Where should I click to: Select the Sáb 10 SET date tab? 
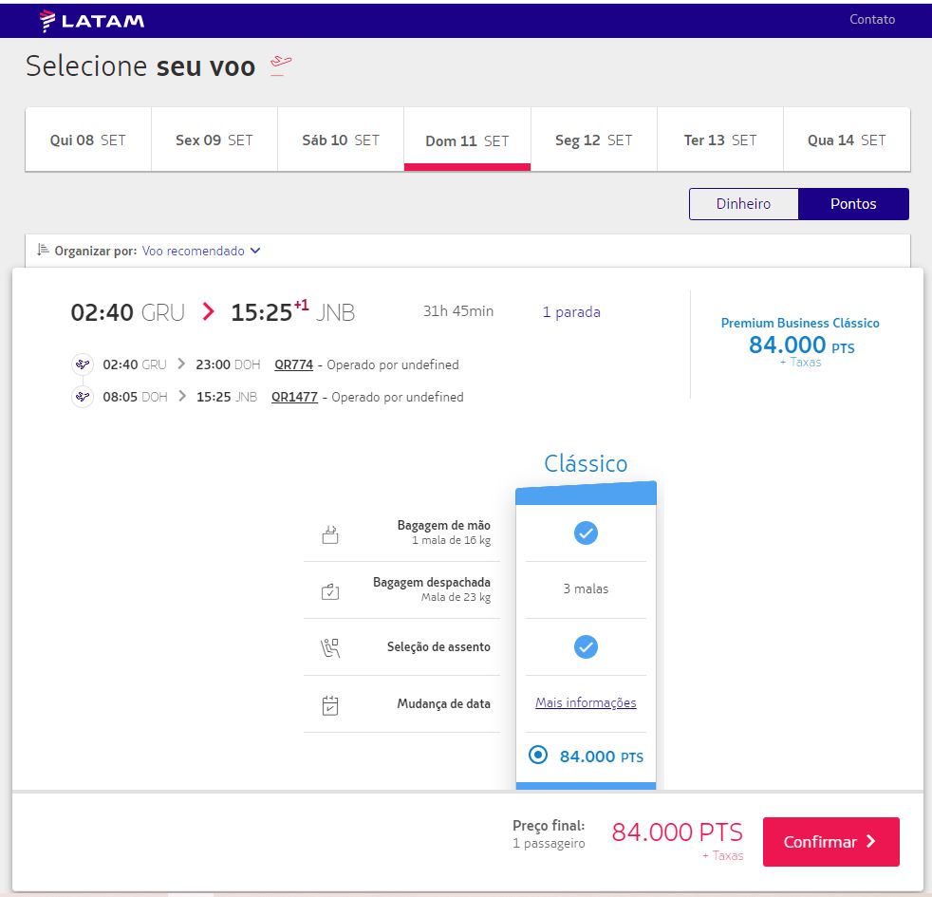point(341,140)
